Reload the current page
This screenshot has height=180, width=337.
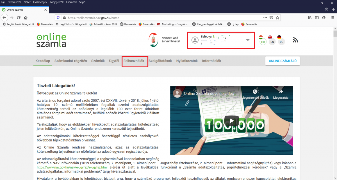(x=19, y=18)
